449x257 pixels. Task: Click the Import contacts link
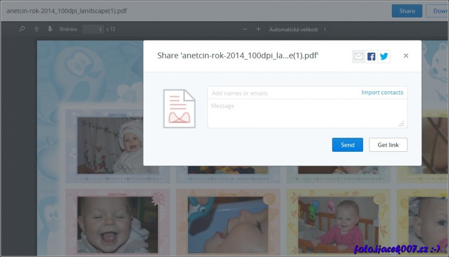(382, 92)
